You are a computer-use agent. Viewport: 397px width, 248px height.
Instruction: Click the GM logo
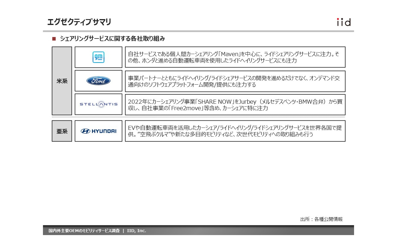[x=99, y=57]
